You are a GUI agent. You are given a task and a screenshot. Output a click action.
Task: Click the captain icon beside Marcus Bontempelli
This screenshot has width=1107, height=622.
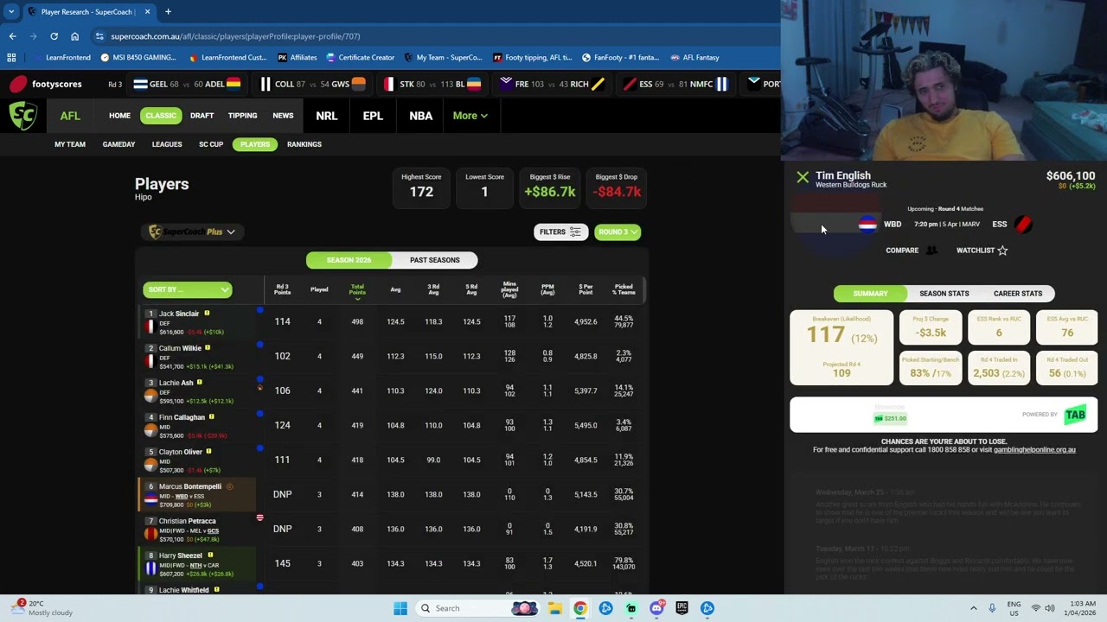229,486
